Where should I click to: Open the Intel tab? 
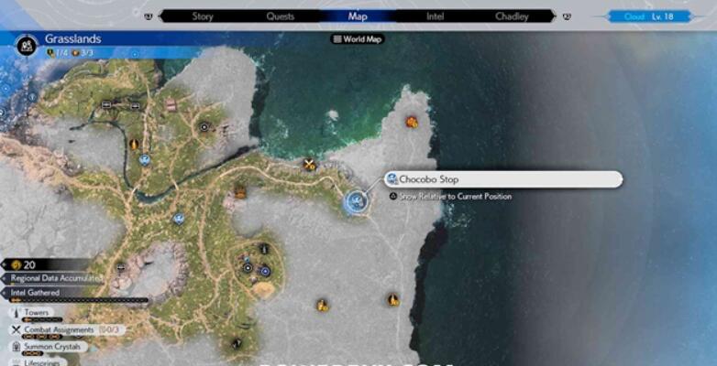coord(436,16)
